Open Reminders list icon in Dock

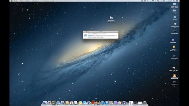76,103
